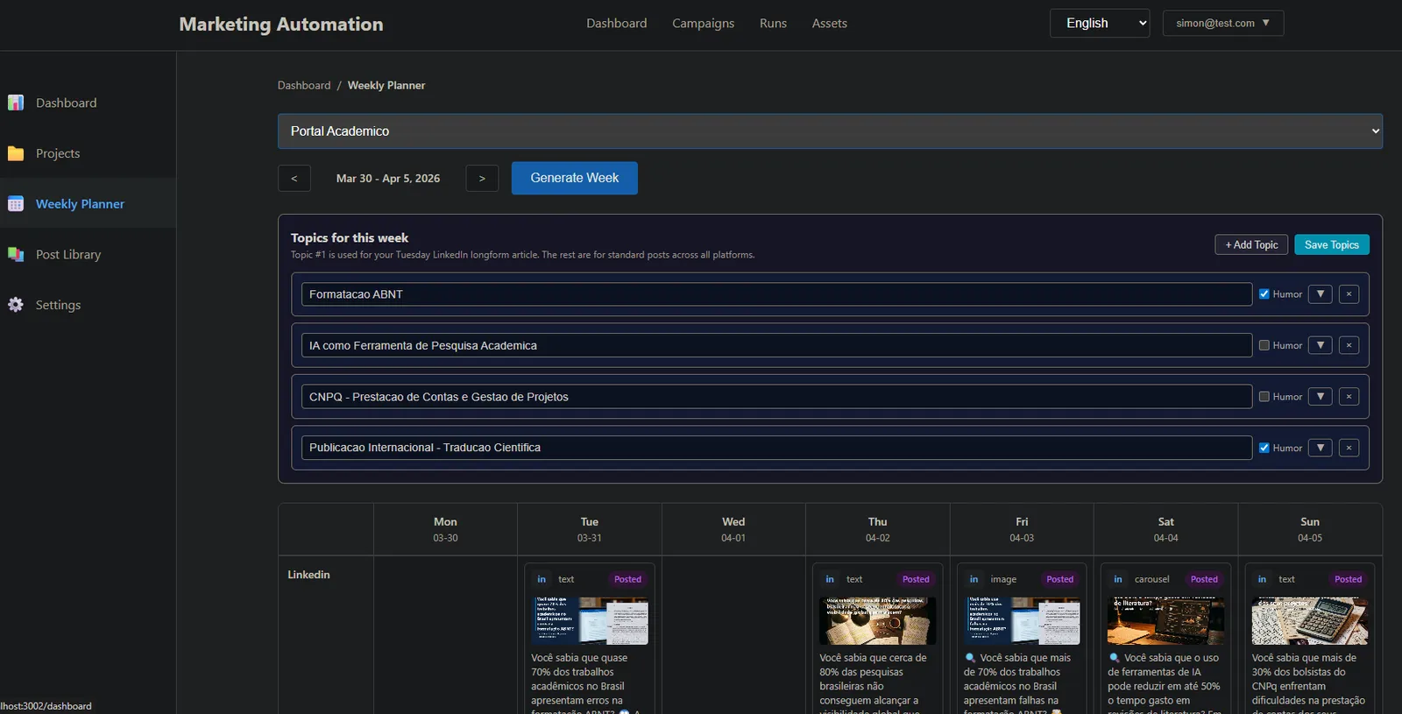Click the Marketing Automation title
Image resolution: width=1402 pixels, height=714 pixels.
[281, 25]
